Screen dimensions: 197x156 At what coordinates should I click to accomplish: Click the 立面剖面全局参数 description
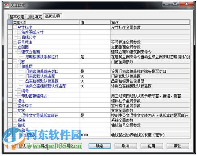point(126,47)
